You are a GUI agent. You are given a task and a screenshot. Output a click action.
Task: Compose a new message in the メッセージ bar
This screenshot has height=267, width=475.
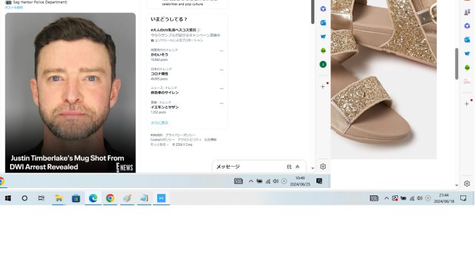tap(289, 167)
